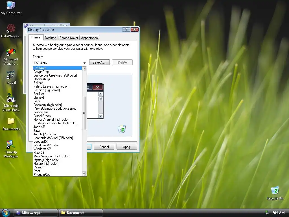Choose the Olympic-GoodLuckBeijing theme
Viewport: 289px width, 217px height.
[x=57, y=108]
